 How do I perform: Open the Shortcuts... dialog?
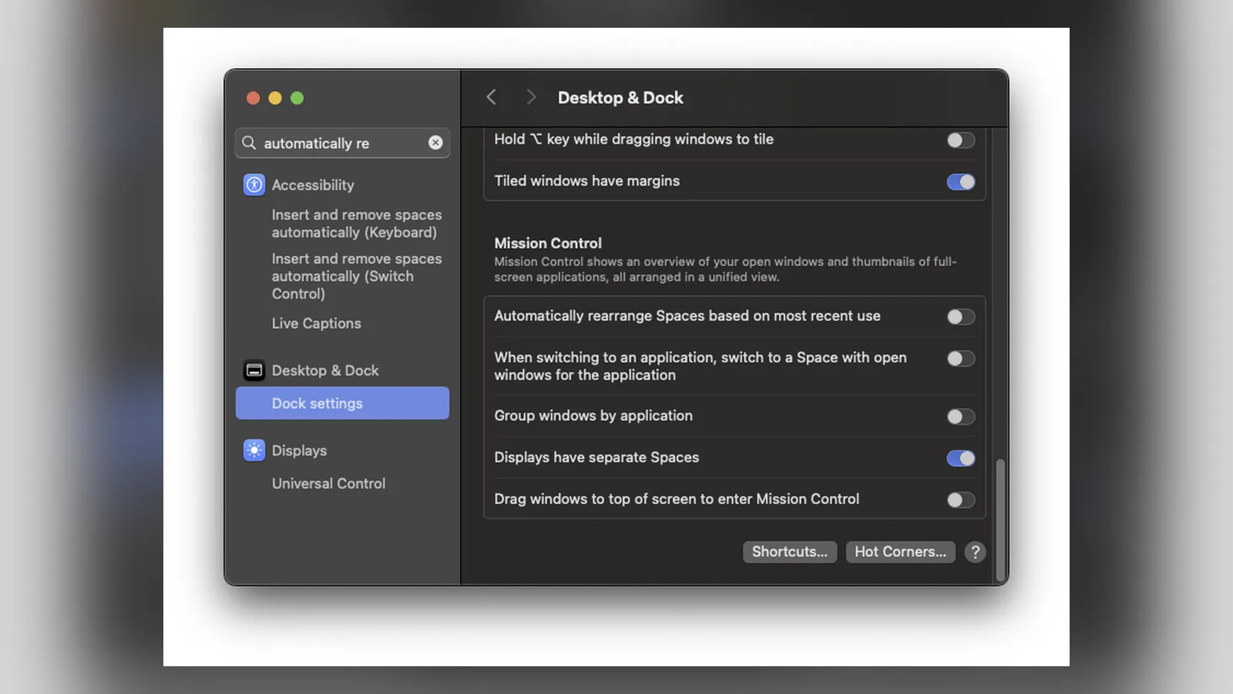[790, 552]
